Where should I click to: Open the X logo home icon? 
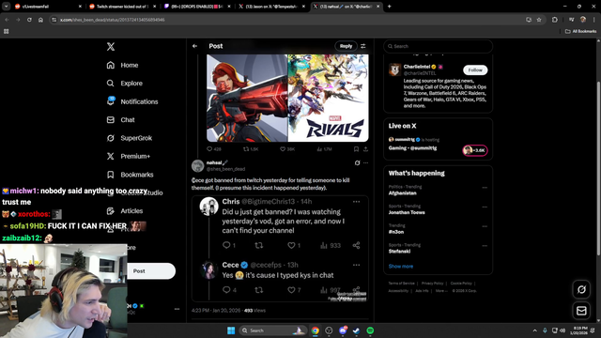pos(111,46)
